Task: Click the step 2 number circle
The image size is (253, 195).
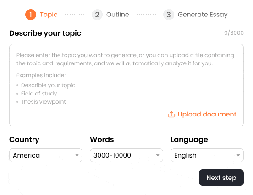Action: [97, 15]
